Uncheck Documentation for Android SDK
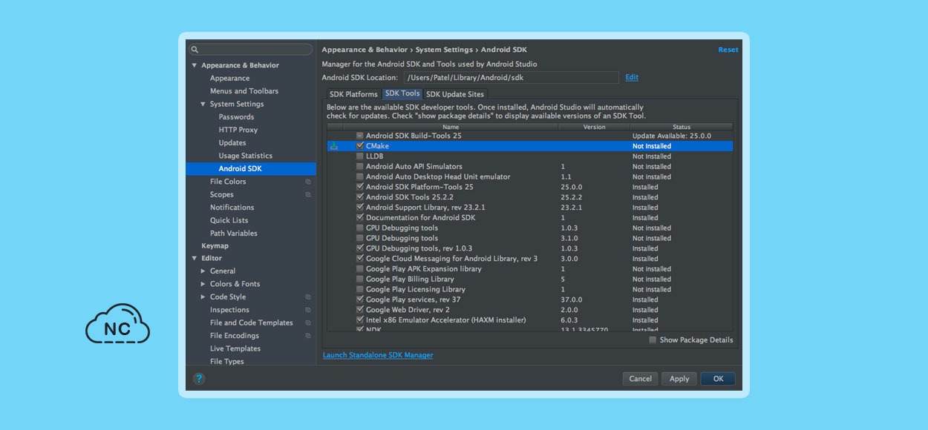The height and width of the screenshot is (430, 928). pyautogui.click(x=360, y=218)
